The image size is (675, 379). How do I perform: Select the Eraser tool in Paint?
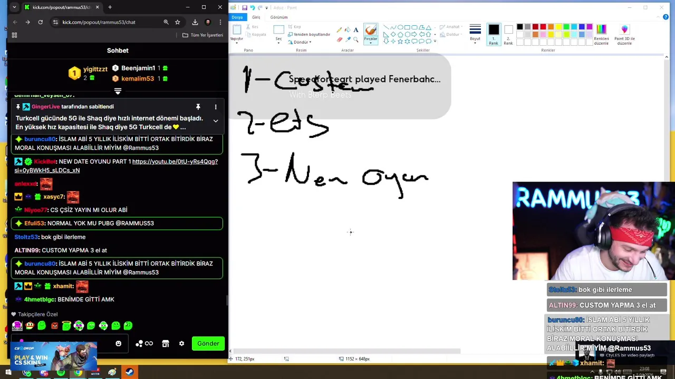pyautogui.click(x=339, y=39)
